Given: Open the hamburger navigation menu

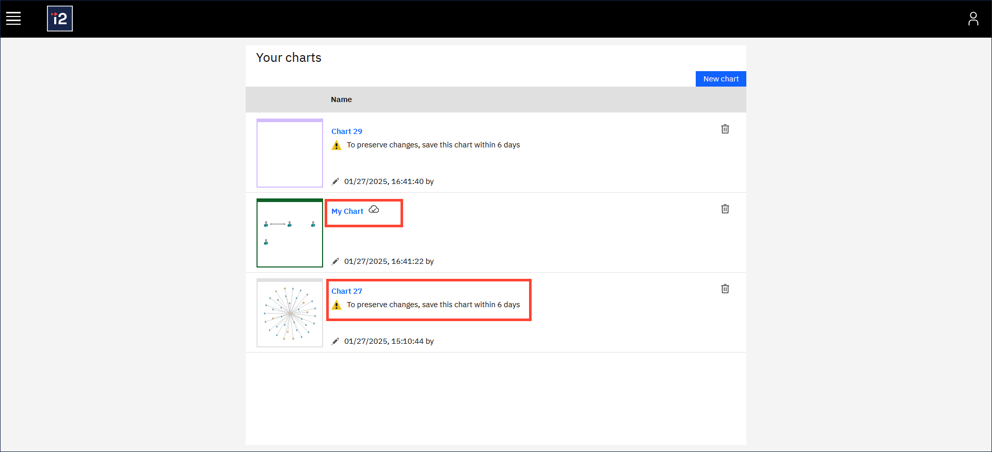Looking at the screenshot, I should [x=13, y=19].
